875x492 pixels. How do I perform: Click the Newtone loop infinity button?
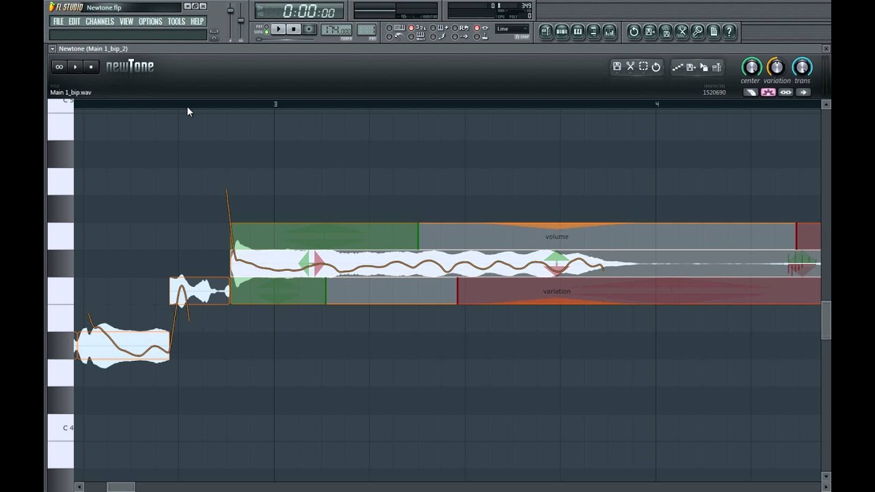[59, 66]
